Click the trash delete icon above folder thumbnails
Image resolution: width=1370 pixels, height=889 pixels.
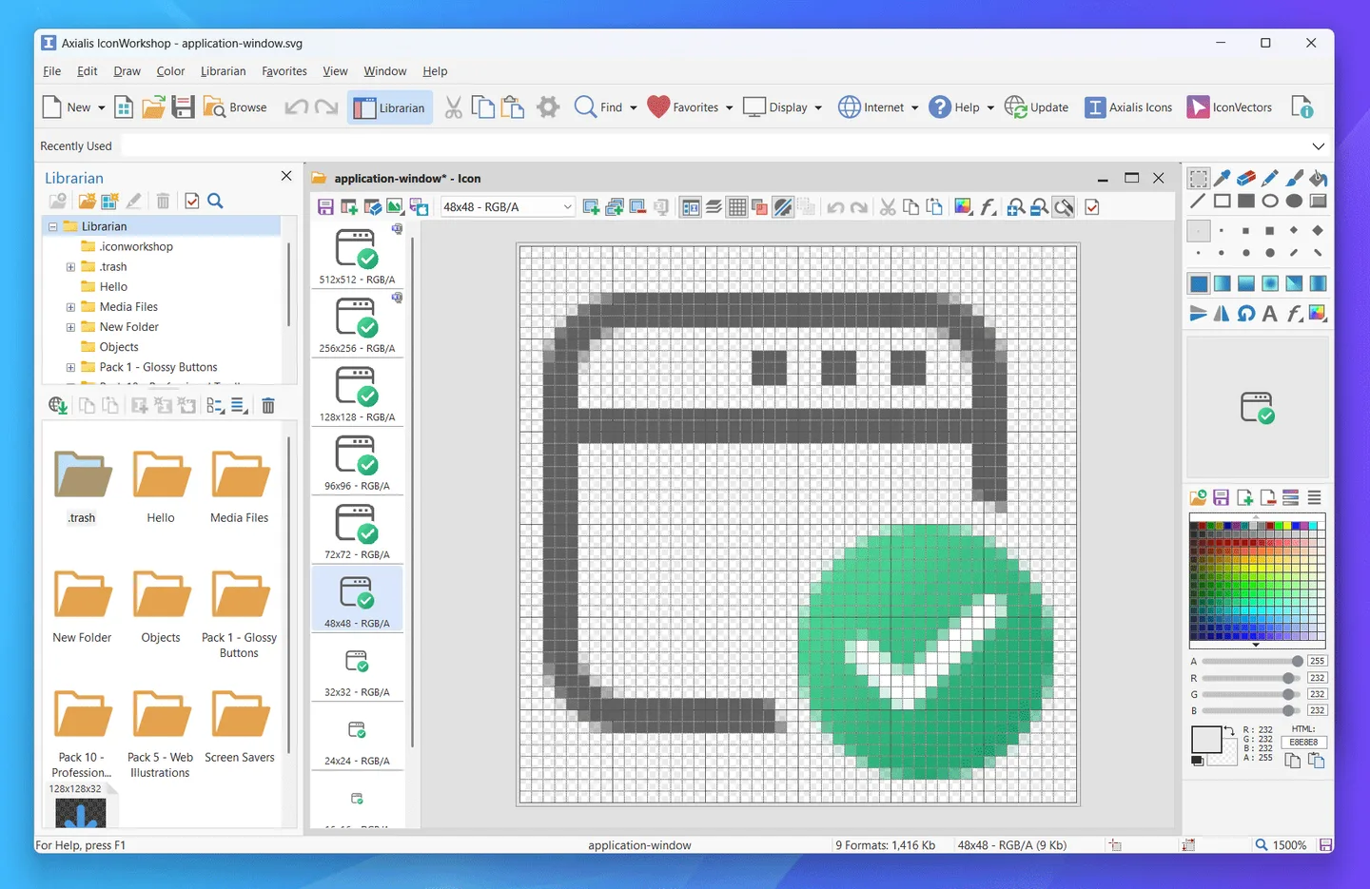(x=268, y=406)
